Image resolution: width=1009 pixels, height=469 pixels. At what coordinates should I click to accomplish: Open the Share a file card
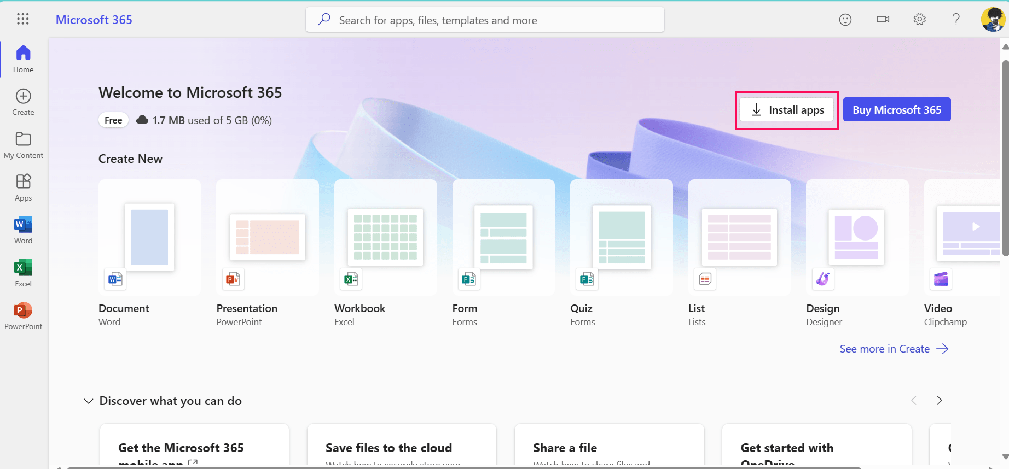tap(609, 445)
